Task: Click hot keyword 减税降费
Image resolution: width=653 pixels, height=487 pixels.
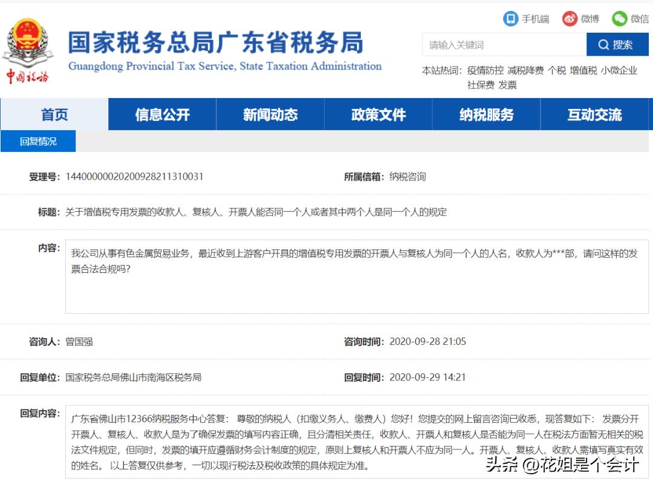Action: (525, 70)
